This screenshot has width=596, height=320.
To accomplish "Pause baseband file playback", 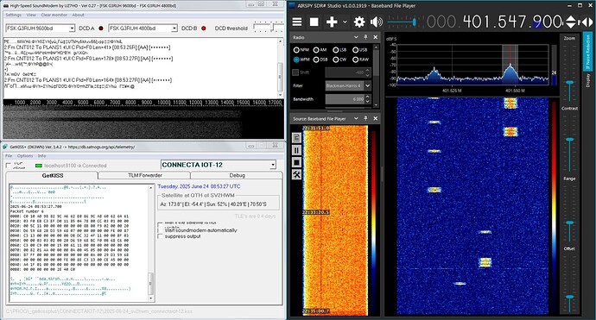I will click(x=297, y=150).
